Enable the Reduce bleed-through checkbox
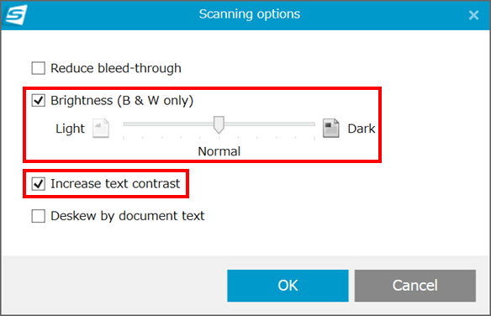This screenshot has width=491, height=316. tap(38, 68)
